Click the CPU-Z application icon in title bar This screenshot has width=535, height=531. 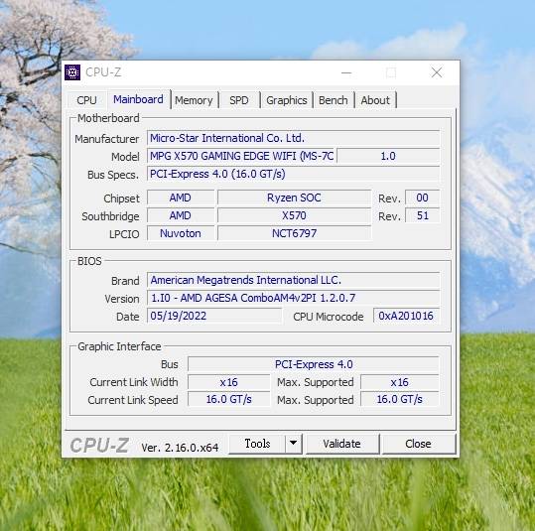coord(72,72)
